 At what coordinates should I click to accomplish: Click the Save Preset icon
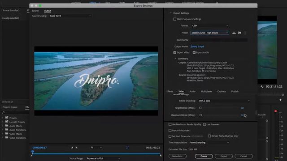tap(234, 33)
